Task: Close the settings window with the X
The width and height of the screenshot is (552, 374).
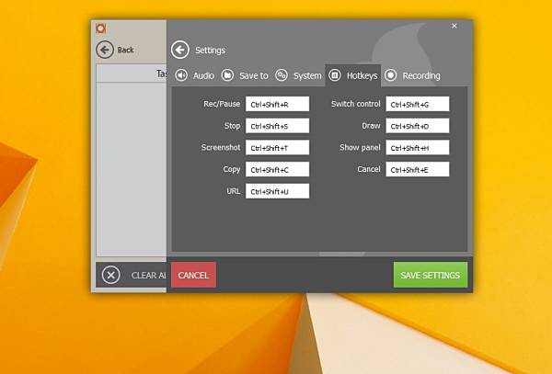Action: 454,26
